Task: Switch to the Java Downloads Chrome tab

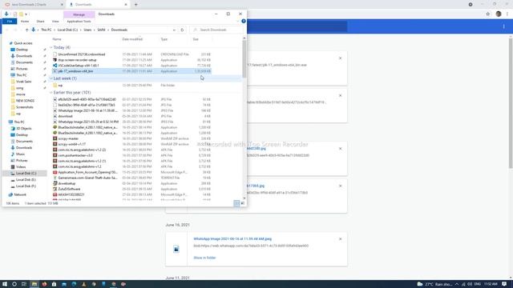Action: coord(33,5)
